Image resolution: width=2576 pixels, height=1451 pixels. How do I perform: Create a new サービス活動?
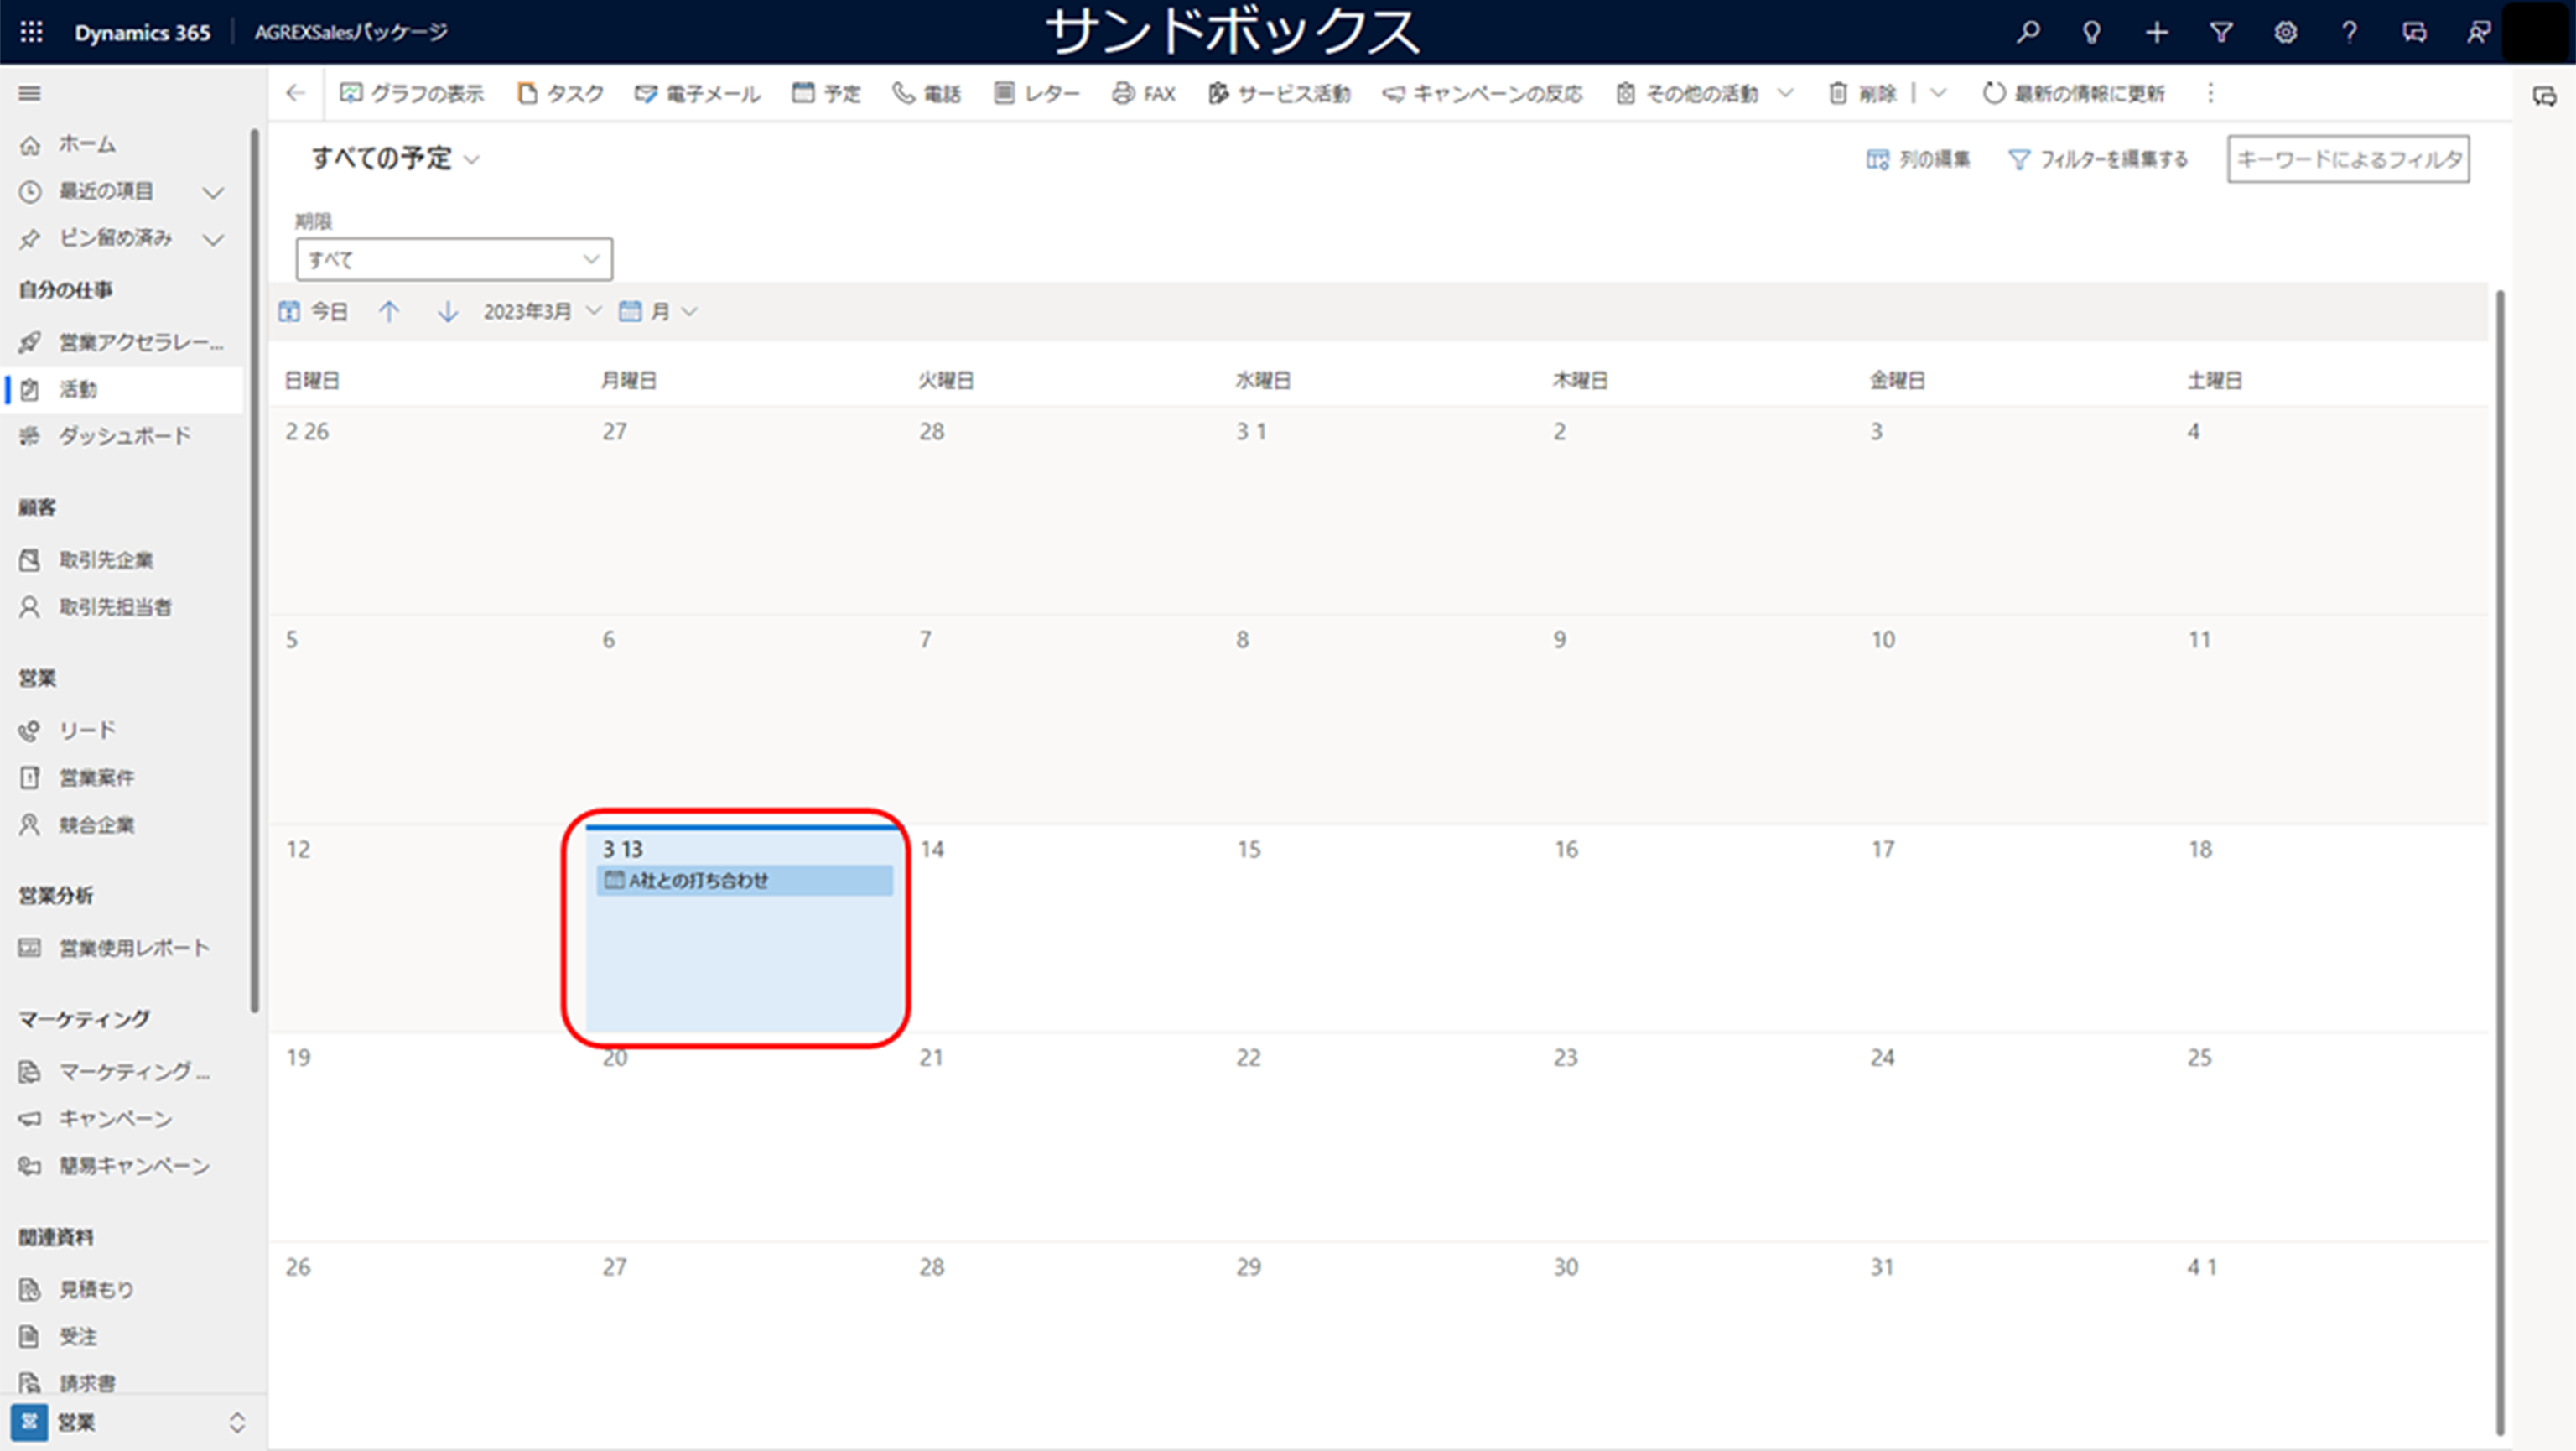pos(1279,93)
